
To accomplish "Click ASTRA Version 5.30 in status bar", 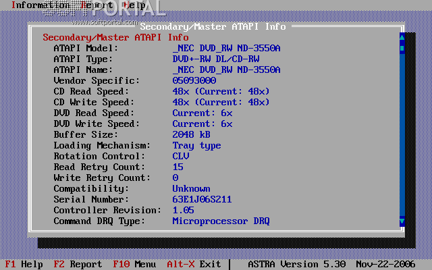I will 297,264.
